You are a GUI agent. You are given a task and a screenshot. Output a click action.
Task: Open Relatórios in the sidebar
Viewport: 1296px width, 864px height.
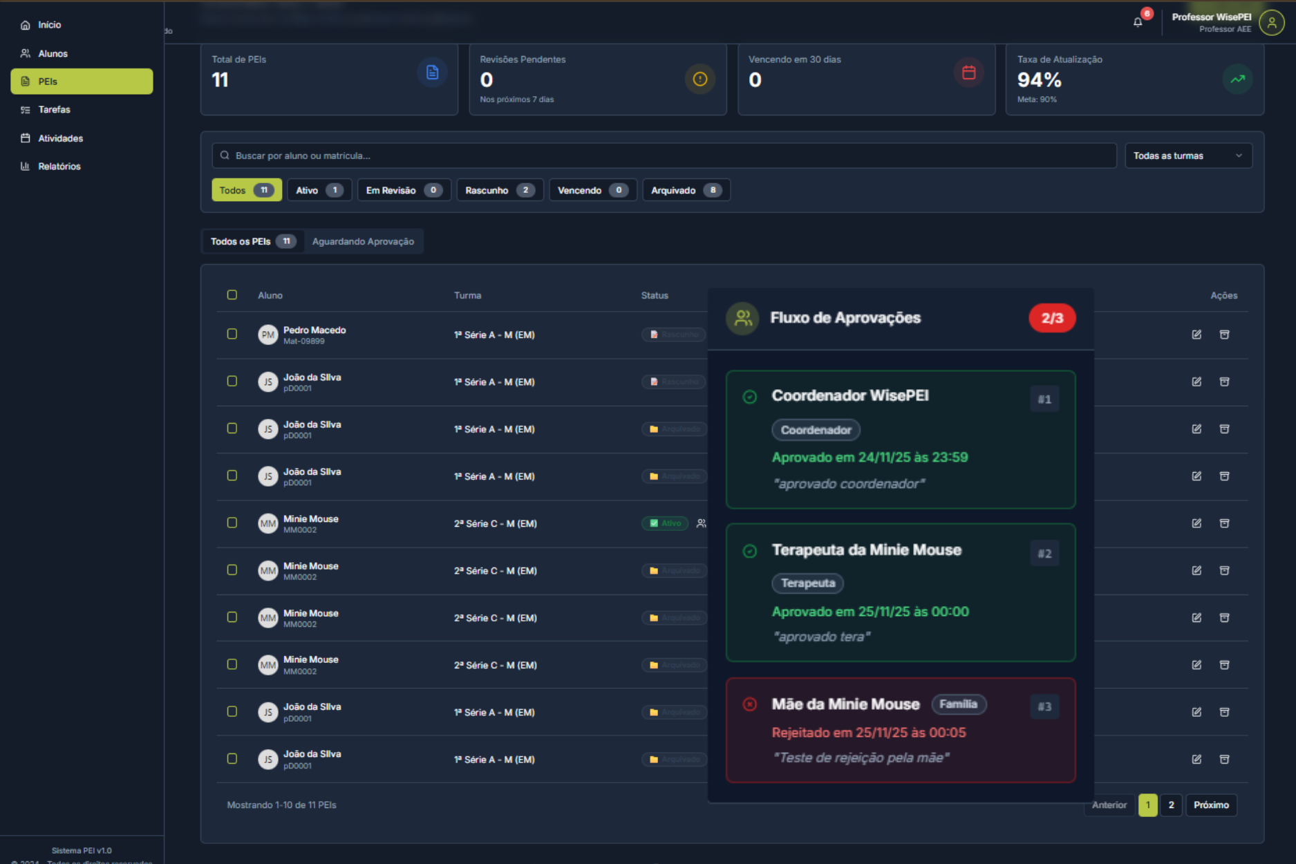(59, 167)
